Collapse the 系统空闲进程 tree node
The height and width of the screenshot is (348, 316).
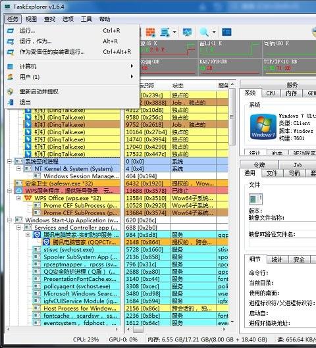10,161
